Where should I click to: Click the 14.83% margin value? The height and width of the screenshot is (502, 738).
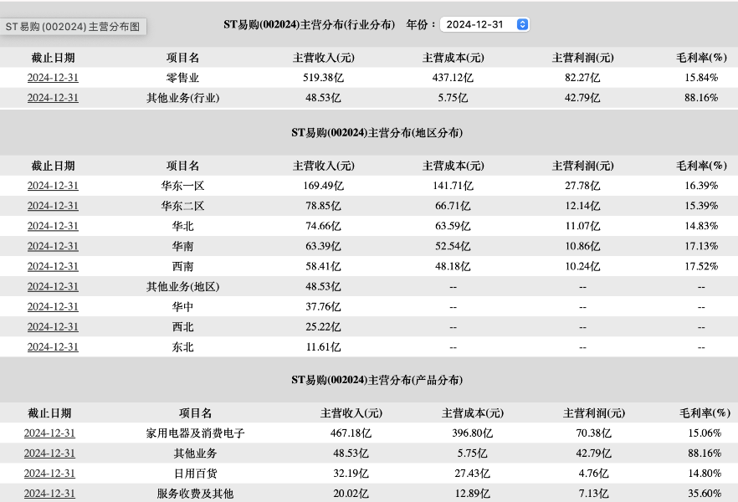pos(701,226)
